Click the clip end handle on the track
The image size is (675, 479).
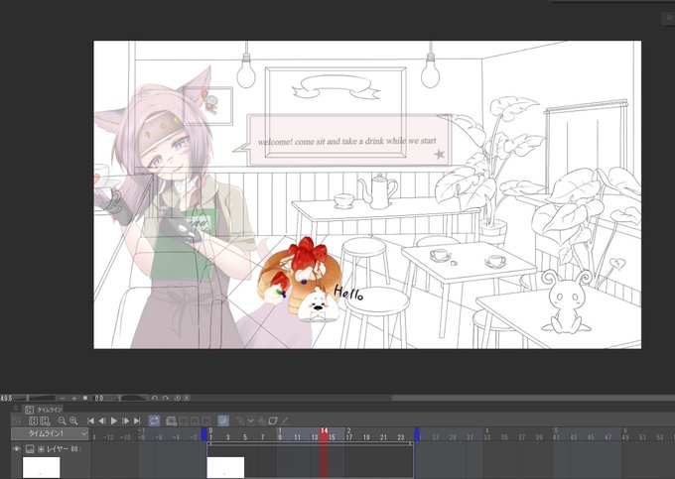tap(411, 443)
